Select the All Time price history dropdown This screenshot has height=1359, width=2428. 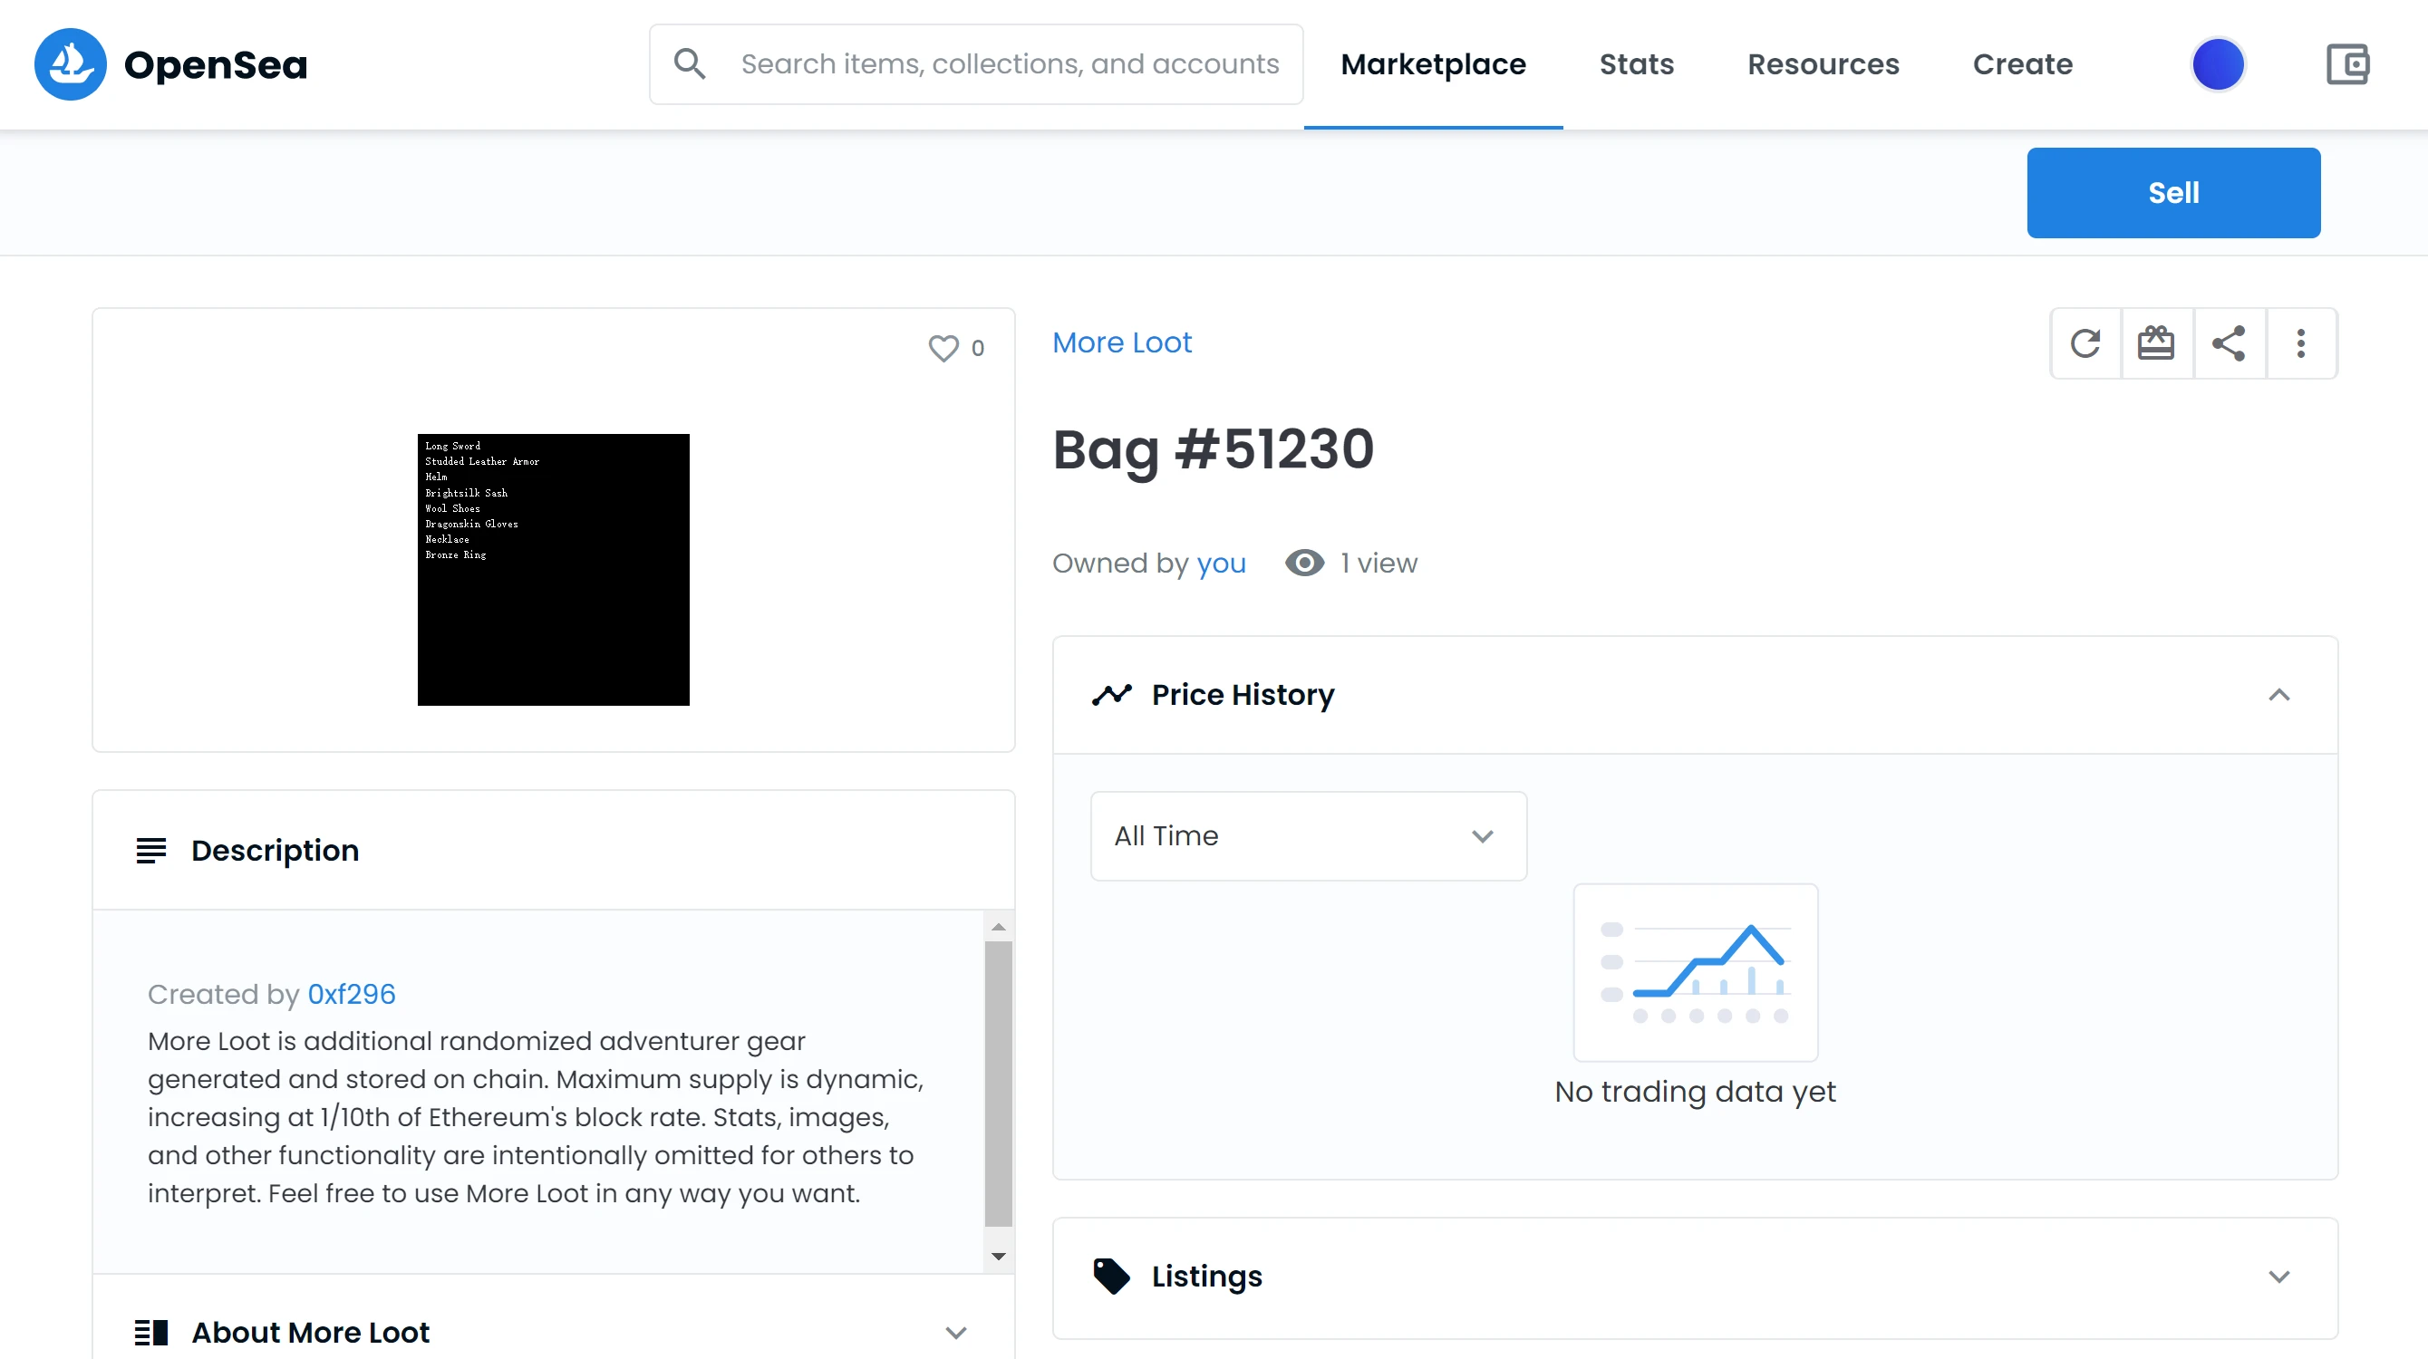(x=1309, y=837)
